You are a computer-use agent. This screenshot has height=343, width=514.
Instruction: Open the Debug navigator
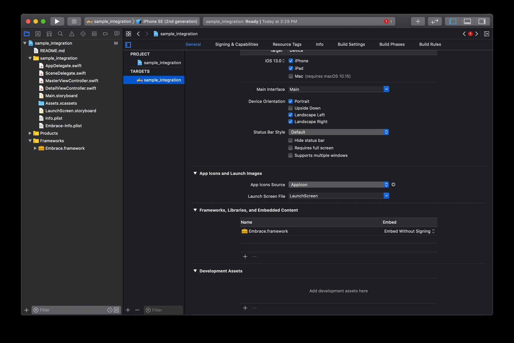point(94,34)
